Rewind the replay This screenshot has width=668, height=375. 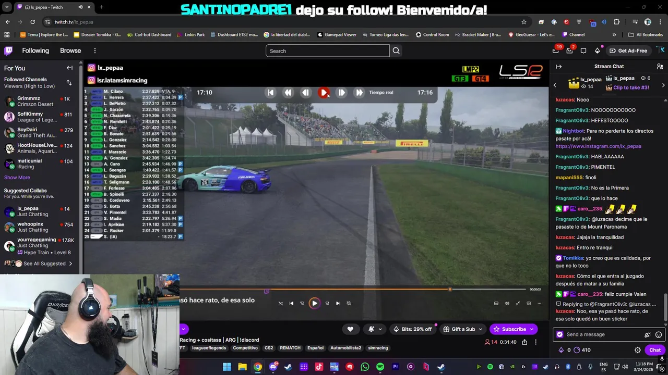[x=288, y=92]
